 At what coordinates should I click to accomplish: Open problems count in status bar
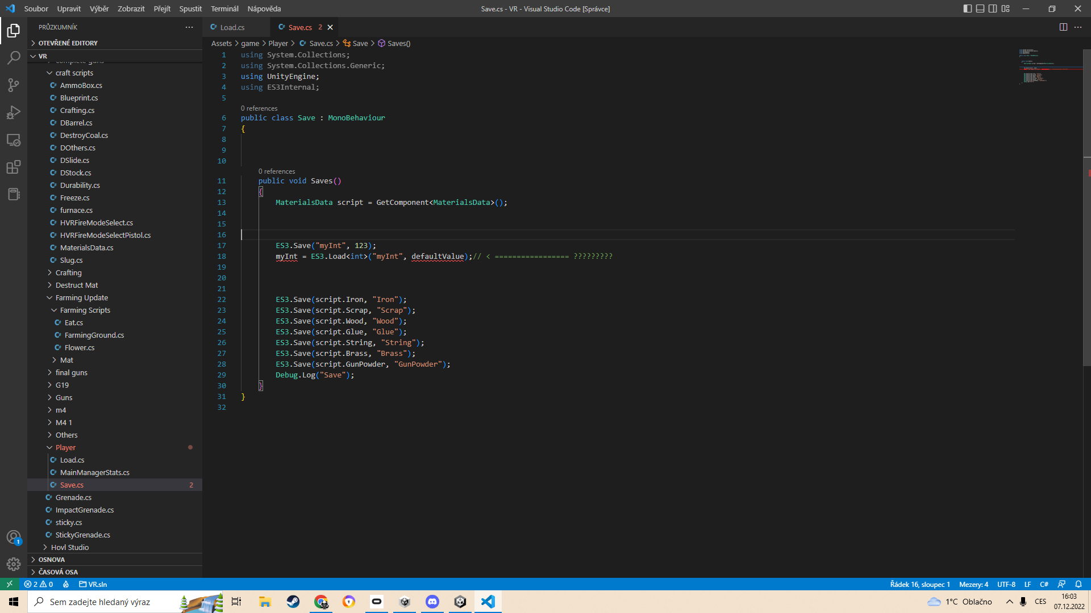click(x=39, y=584)
